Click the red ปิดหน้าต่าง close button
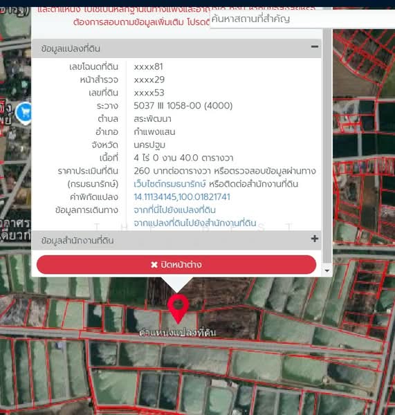395x415 pixels. tap(176, 264)
